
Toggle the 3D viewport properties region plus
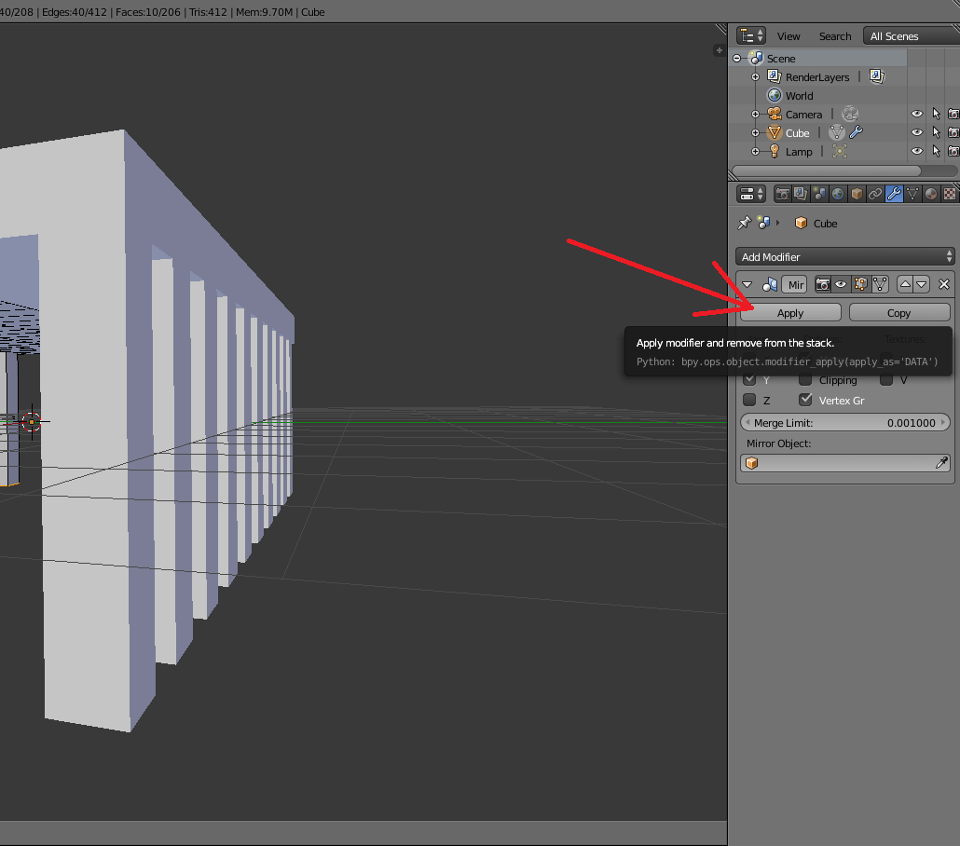click(719, 50)
